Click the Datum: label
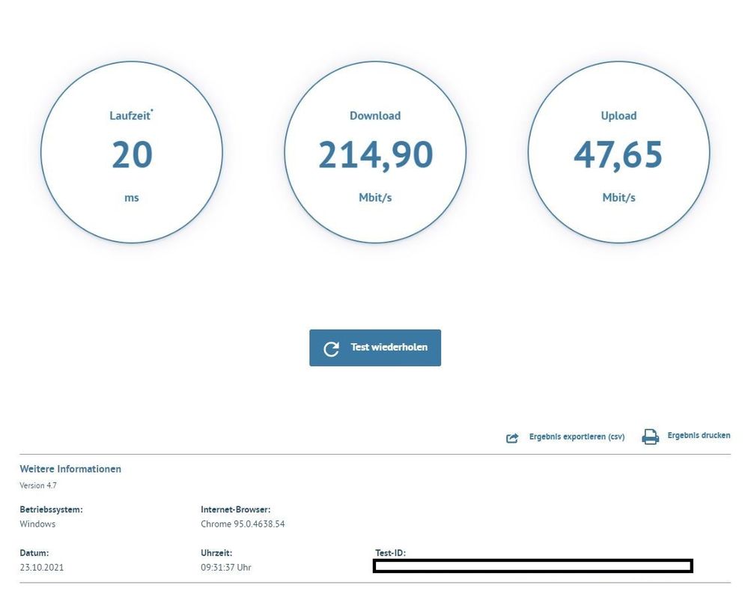This screenshot has height=591, width=748. pyautogui.click(x=34, y=553)
